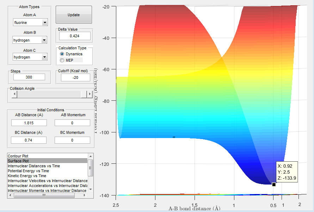The width and height of the screenshot is (314, 212).
Task: Click the plot list horizontal scroll right arrow
Action: click(x=85, y=195)
